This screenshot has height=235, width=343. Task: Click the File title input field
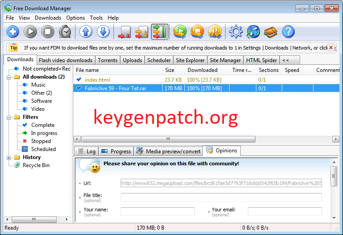(221, 197)
